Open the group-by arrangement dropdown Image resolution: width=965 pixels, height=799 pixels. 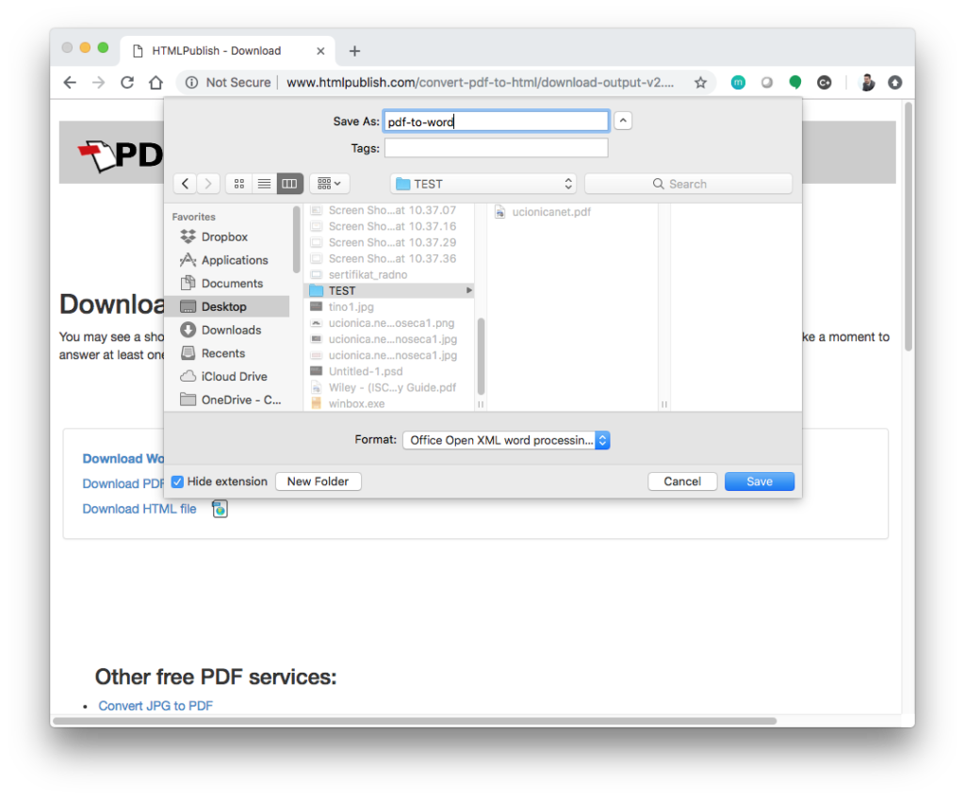tap(330, 184)
